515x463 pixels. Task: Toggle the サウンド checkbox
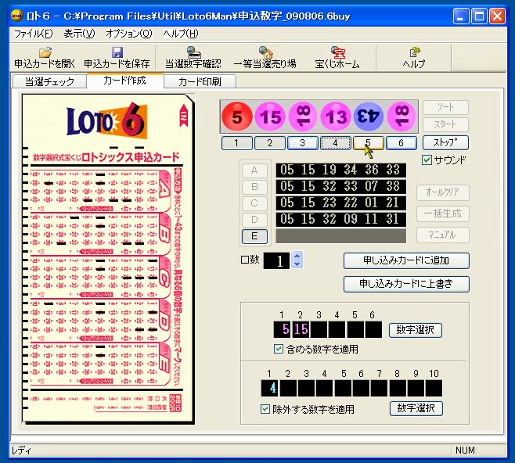[427, 160]
